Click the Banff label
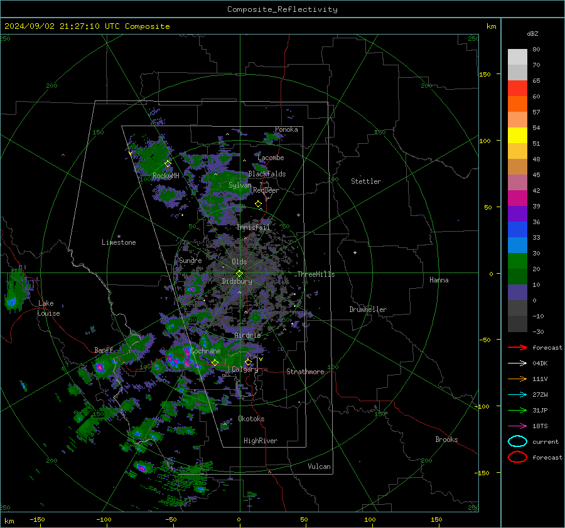This screenshot has width=565, height=528. click(x=104, y=350)
